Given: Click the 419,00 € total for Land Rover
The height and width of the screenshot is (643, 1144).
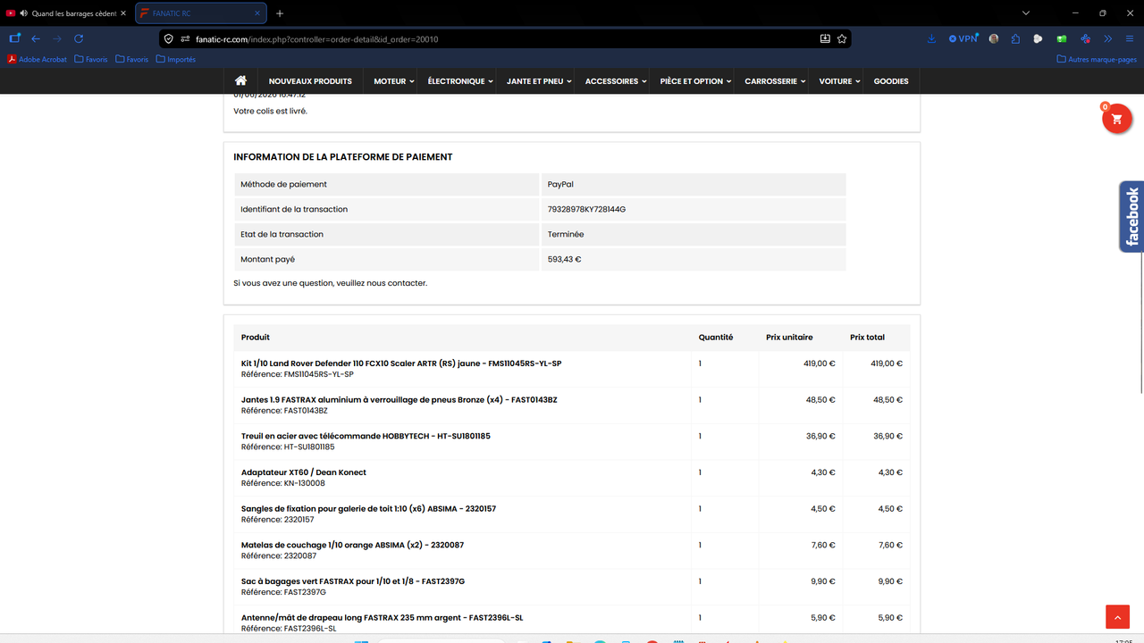Looking at the screenshot, I should pyautogui.click(x=887, y=363).
